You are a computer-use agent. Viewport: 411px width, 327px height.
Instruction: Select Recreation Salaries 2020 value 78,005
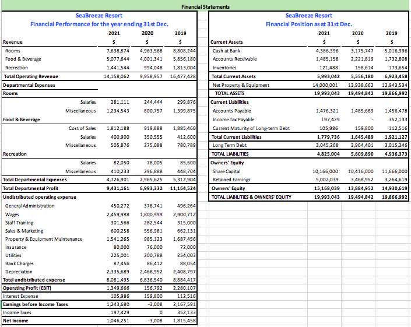(x=154, y=163)
